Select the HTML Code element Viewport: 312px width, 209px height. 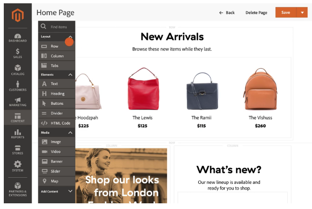point(57,123)
